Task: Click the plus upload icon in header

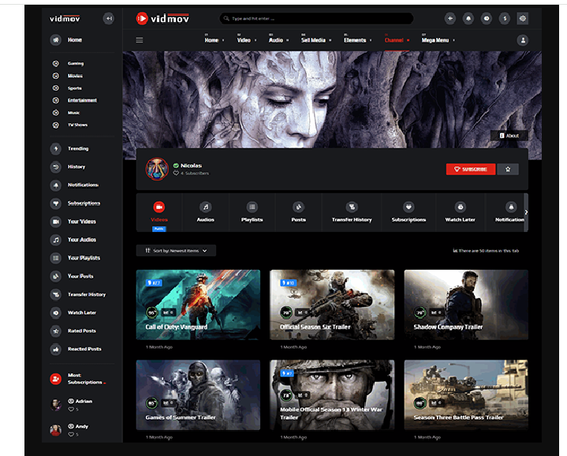Action: pyautogui.click(x=450, y=18)
